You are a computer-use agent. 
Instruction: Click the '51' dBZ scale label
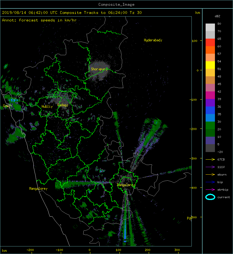pyautogui.click(x=219, y=69)
